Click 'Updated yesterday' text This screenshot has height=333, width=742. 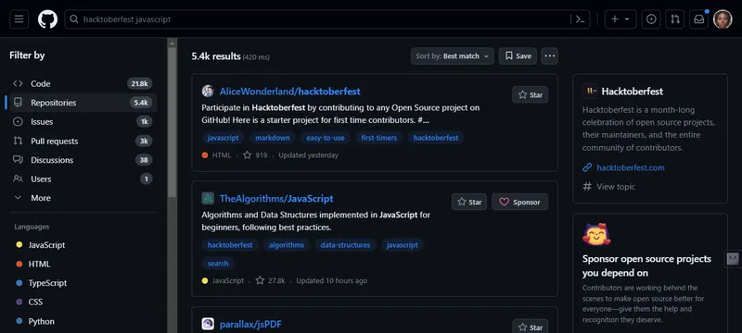pyautogui.click(x=308, y=155)
